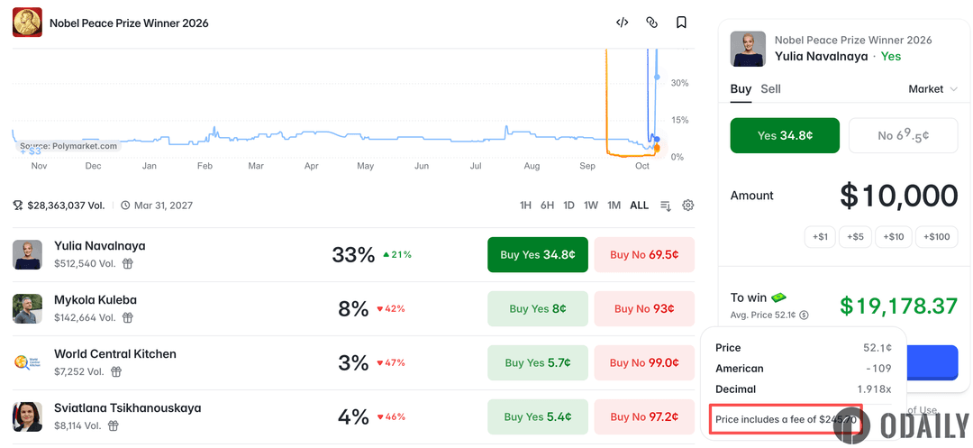This screenshot has height=448, width=973.
Task: Add +$100 to the amount
Action: pos(937,236)
